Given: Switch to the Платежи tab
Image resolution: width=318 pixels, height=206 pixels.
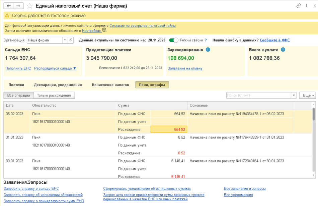Looking at the screenshot, I should click(x=16, y=85).
